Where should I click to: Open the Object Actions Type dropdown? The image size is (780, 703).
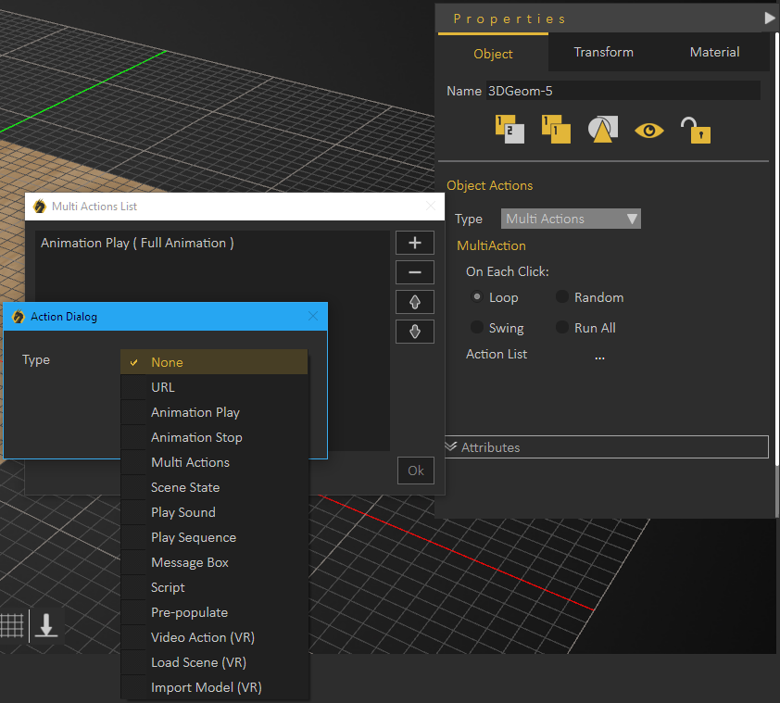(571, 219)
